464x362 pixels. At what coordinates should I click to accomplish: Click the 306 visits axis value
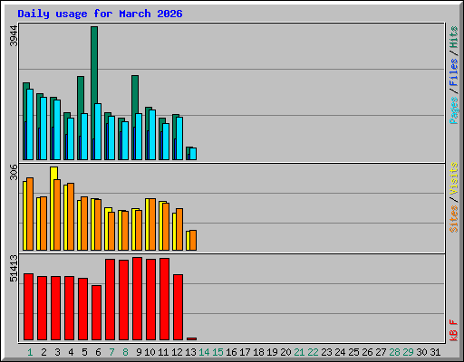[x=14, y=172]
